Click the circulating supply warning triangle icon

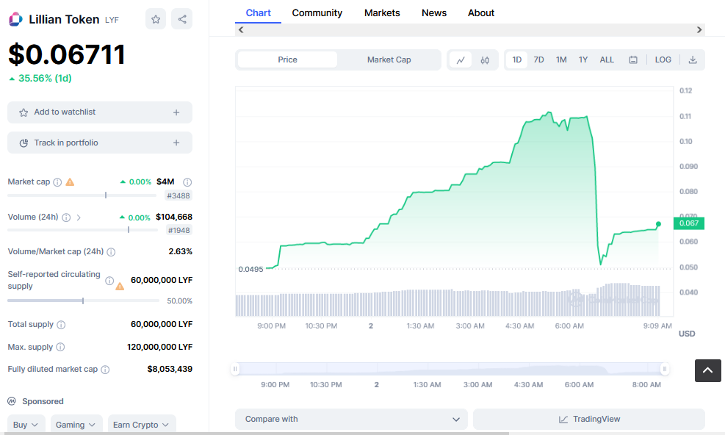tap(120, 286)
